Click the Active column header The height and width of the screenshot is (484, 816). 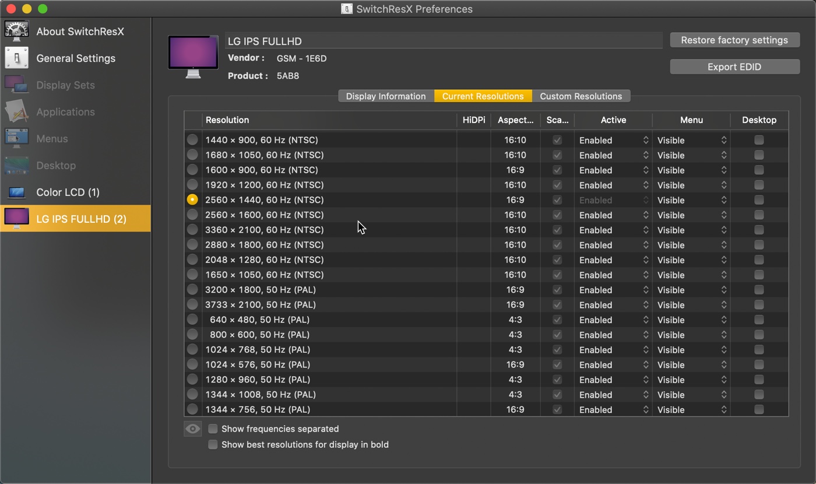pos(613,120)
